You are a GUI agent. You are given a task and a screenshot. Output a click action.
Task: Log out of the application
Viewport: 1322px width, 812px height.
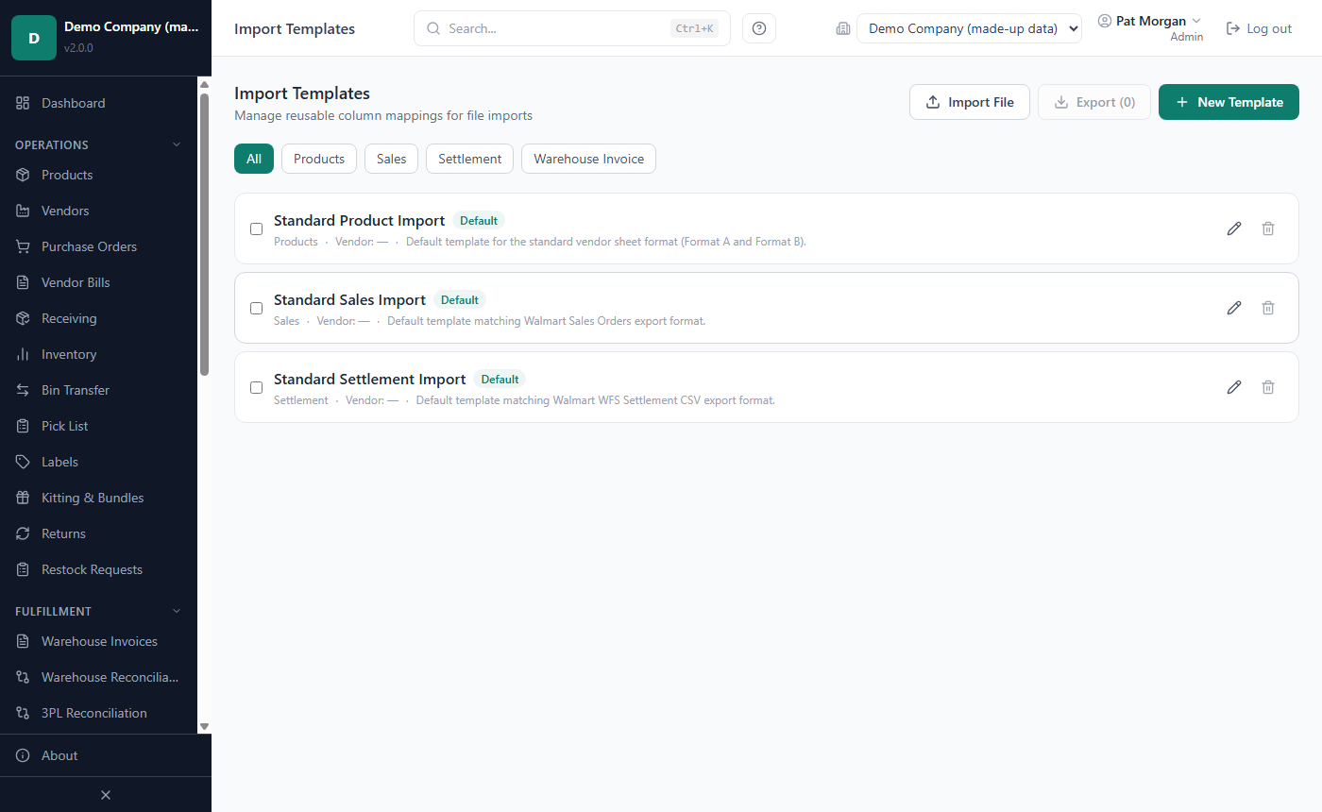[x=1259, y=28]
